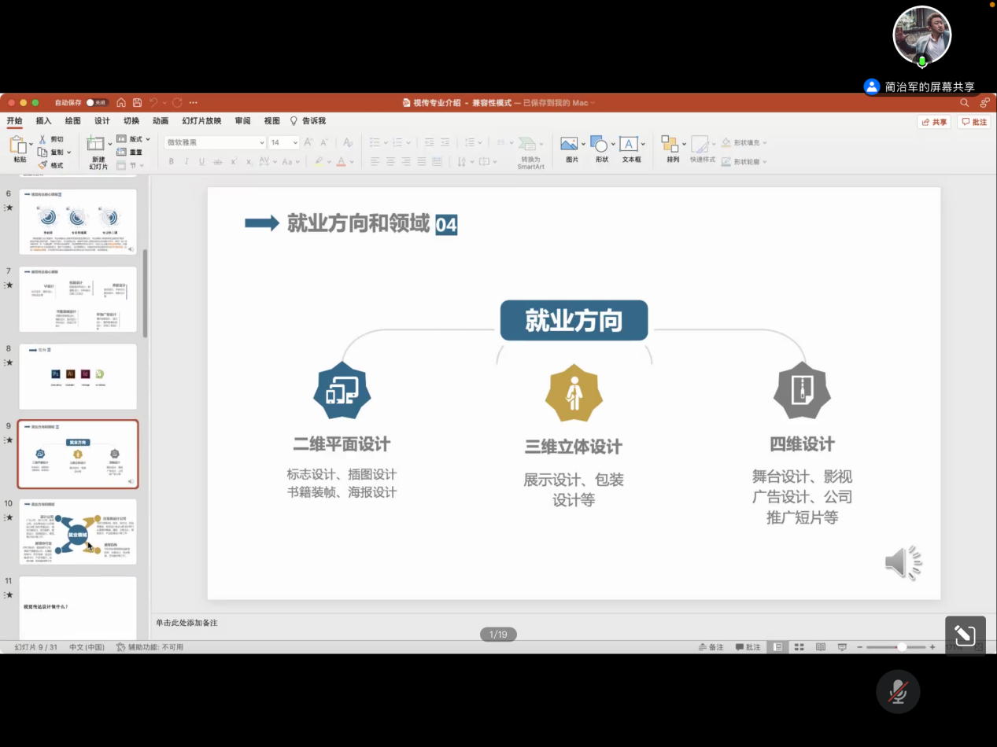Click the zoom slider in status bar
This screenshot has width=997, height=747.
901,647
